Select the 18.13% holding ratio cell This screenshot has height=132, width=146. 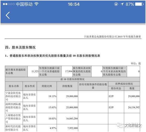(x=47, y=96)
